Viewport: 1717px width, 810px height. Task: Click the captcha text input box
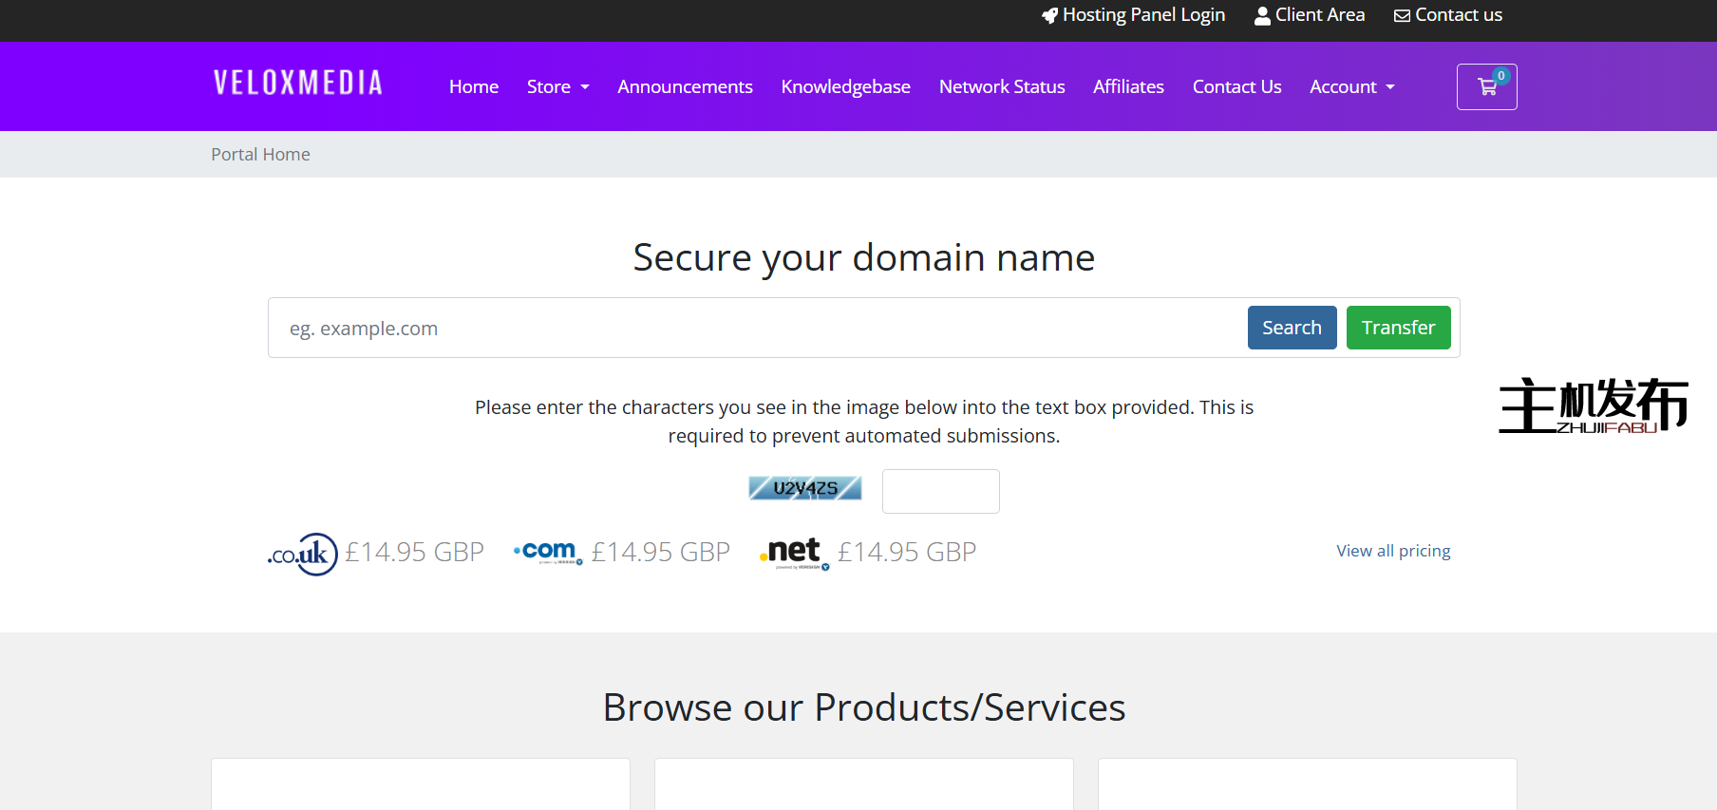click(940, 491)
